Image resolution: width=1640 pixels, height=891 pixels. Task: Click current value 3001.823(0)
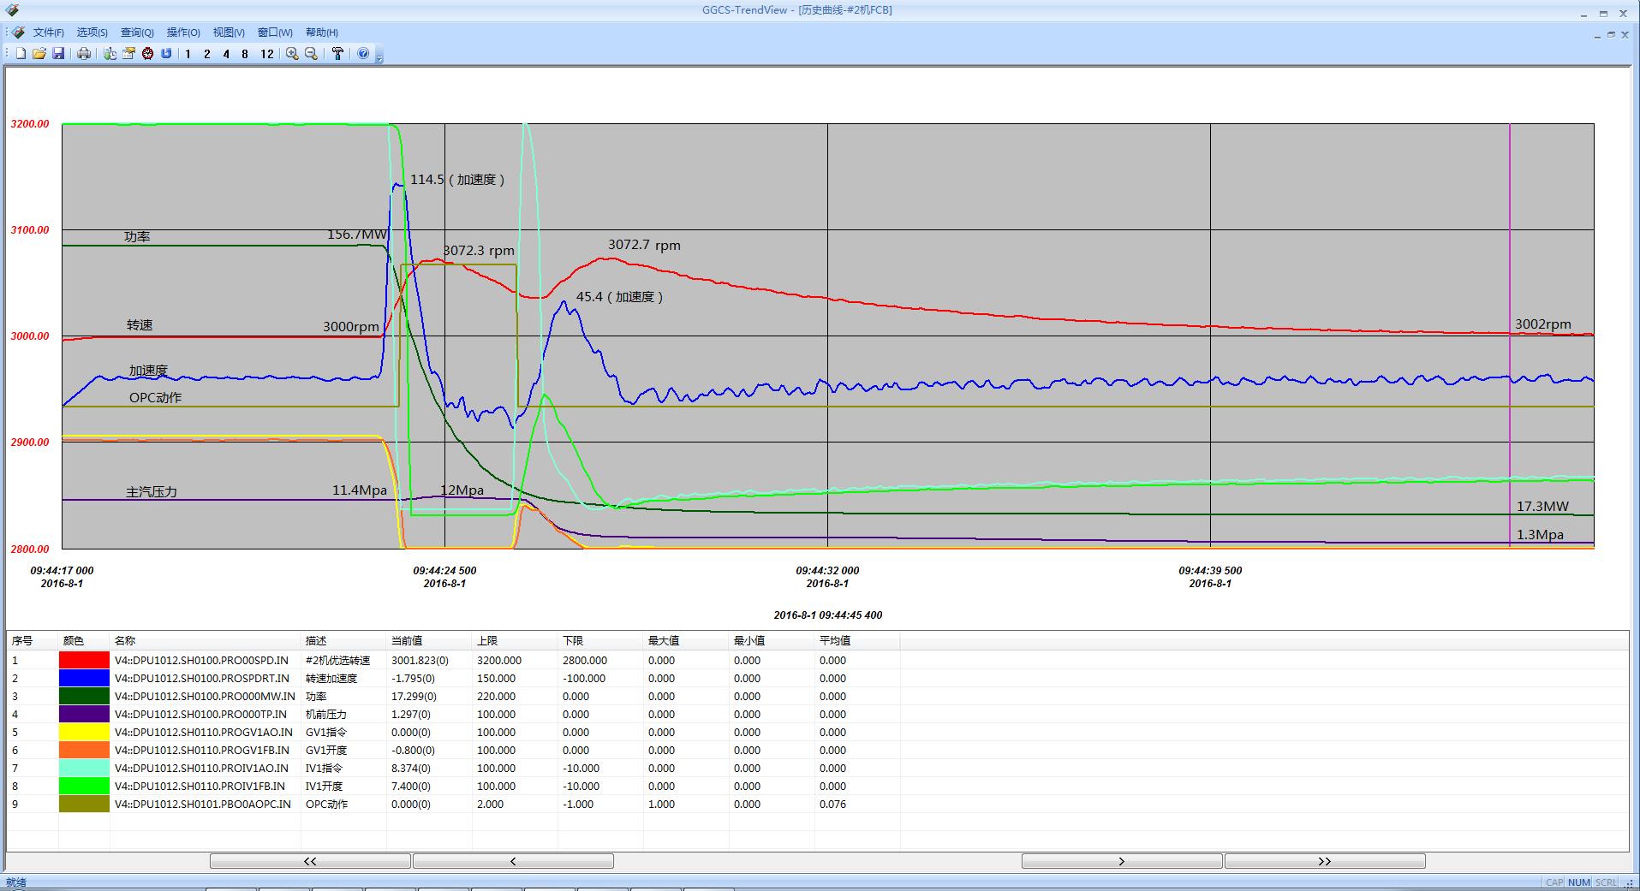420,660
